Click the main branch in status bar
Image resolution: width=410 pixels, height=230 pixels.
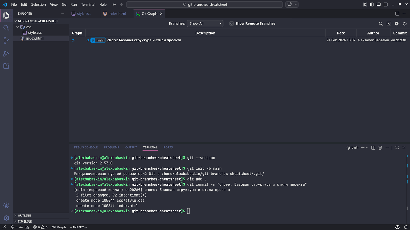pyautogui.click(x=17, y=227)
